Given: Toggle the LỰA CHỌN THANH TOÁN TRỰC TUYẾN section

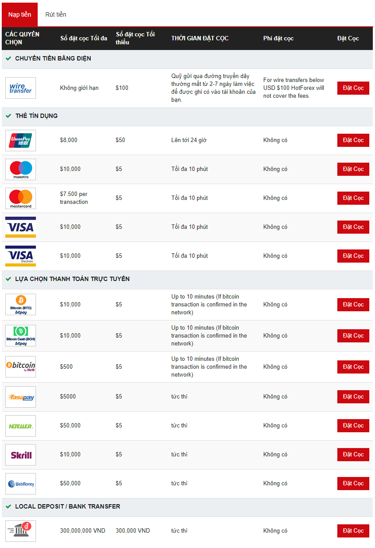Looking at the screenshot, I should point(8,279).
